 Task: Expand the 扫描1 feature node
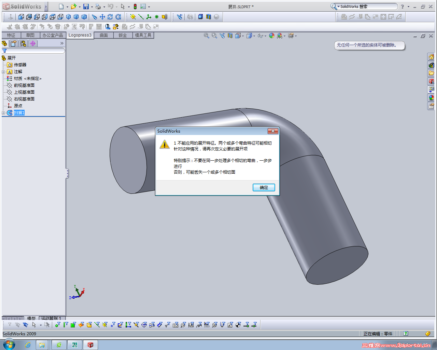pyautogui.click(x=3, y=113)
